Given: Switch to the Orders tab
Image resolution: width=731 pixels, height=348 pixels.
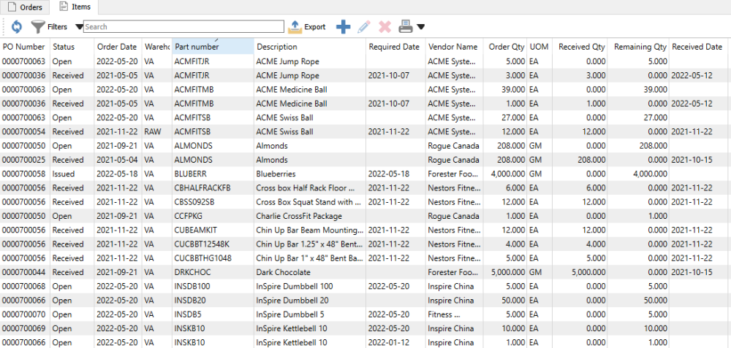Looking at the screenshot, I should pos(25,7).
